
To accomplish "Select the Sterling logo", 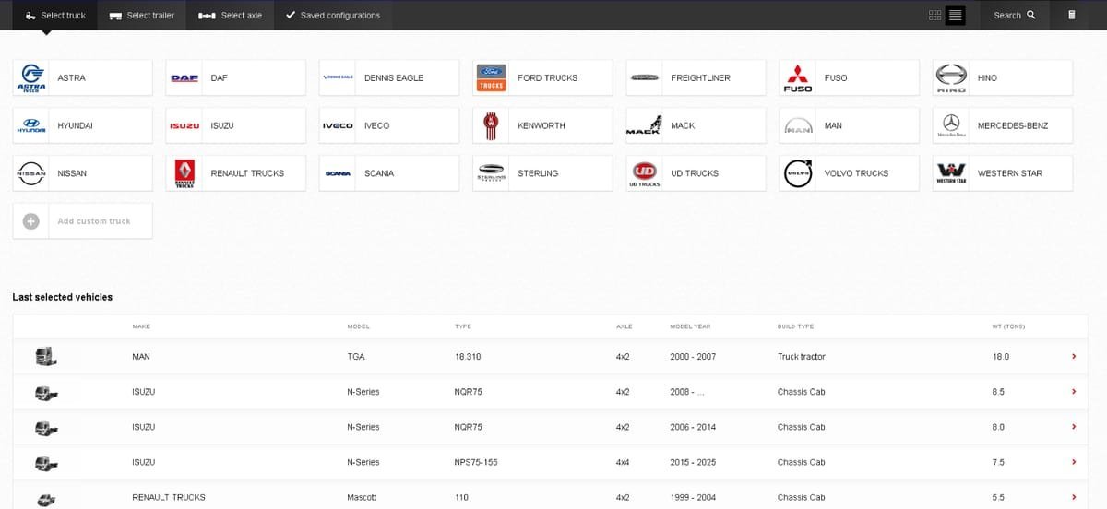I will click(x=491, y=173).
